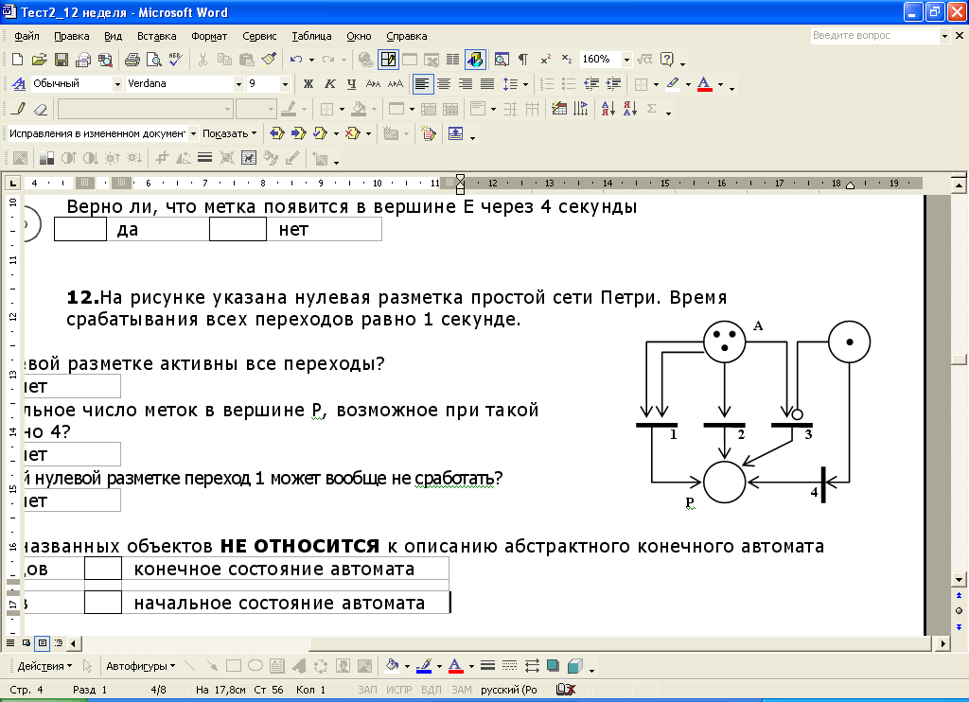
Task: Click the vertical scrollbar down arrow
Action: click(960, 580)
